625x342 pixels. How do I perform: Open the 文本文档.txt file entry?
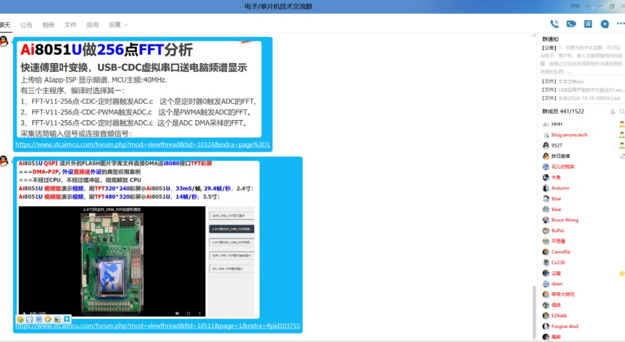pyautogui.click(x=562, y=82)
